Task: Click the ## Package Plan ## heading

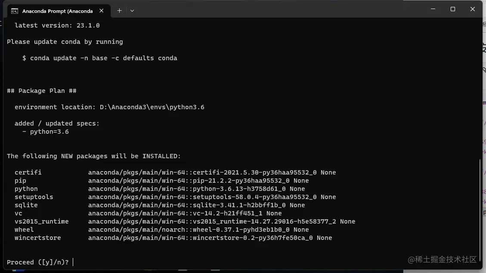Action: 41,91
